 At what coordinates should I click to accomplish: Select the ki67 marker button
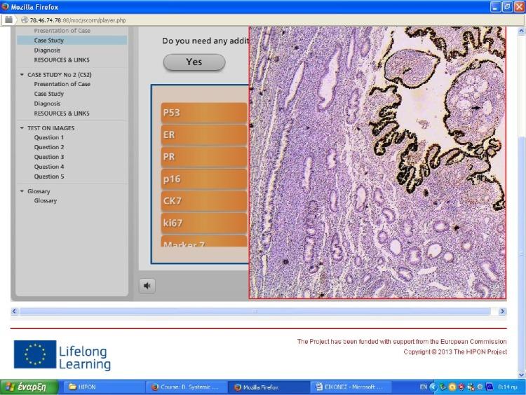coord(204,223)
